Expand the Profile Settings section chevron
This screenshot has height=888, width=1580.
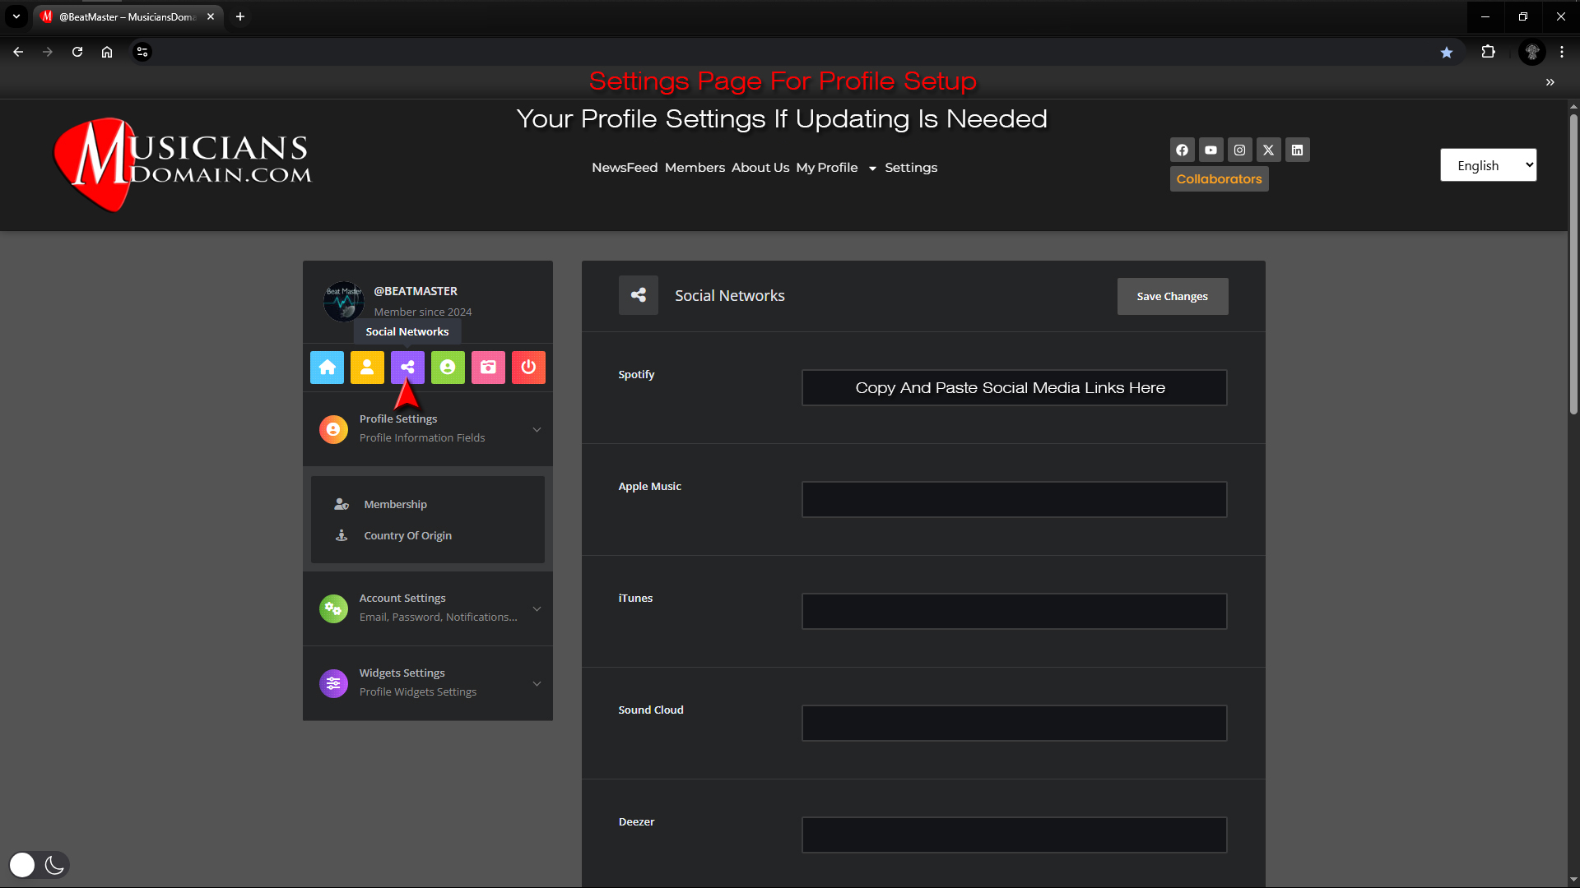(x=537, y=429)
